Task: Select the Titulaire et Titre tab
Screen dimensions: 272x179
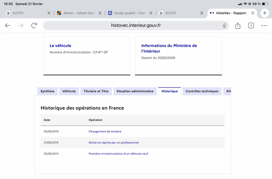Action: tap(96, 91)
